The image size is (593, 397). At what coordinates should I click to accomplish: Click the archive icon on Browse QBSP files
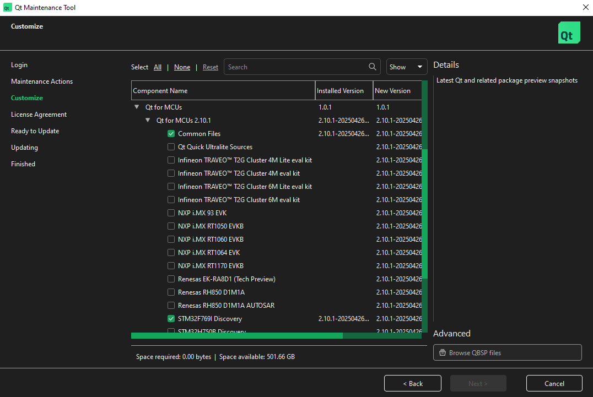coord(442,352)
